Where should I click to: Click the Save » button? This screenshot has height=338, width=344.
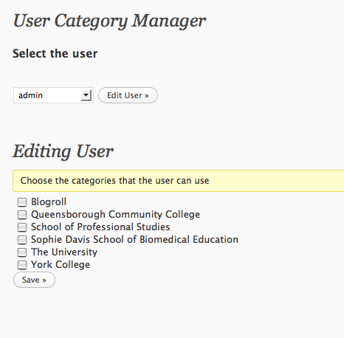tap(34, 280)
